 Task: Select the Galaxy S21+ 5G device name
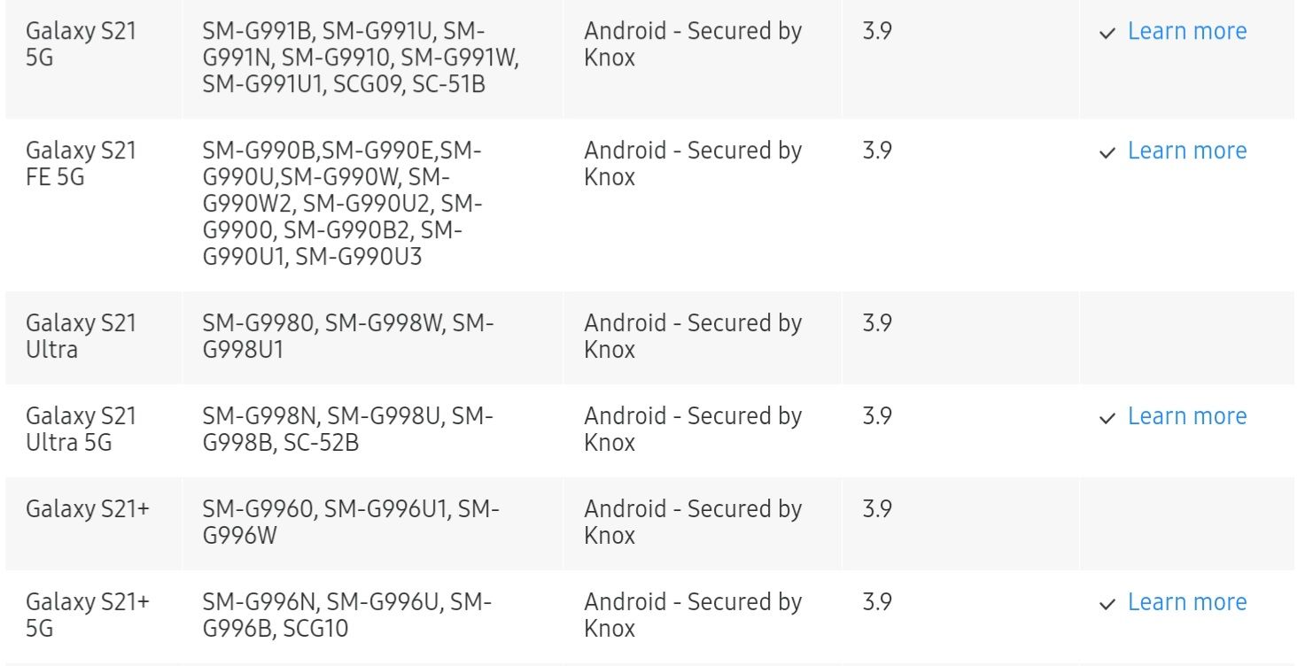[87, 616]
